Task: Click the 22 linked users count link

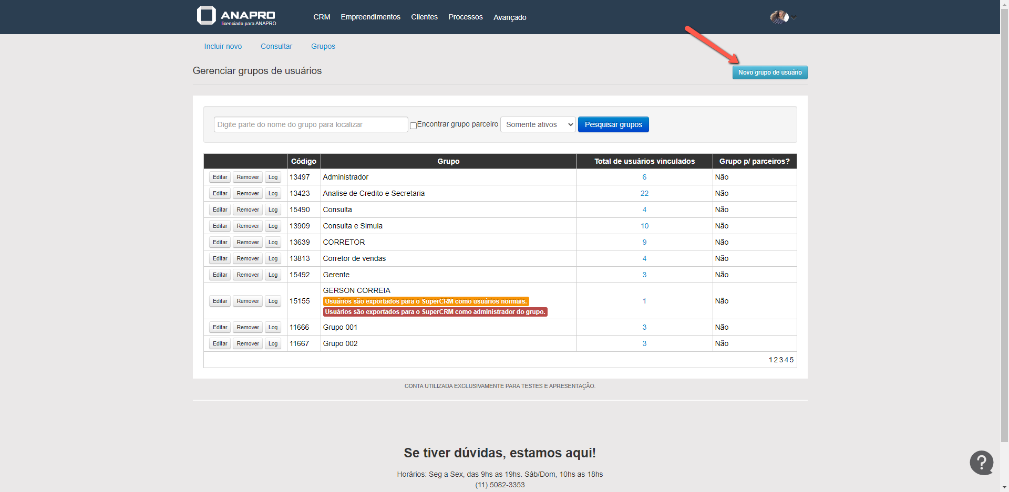Action: [644, 193]
